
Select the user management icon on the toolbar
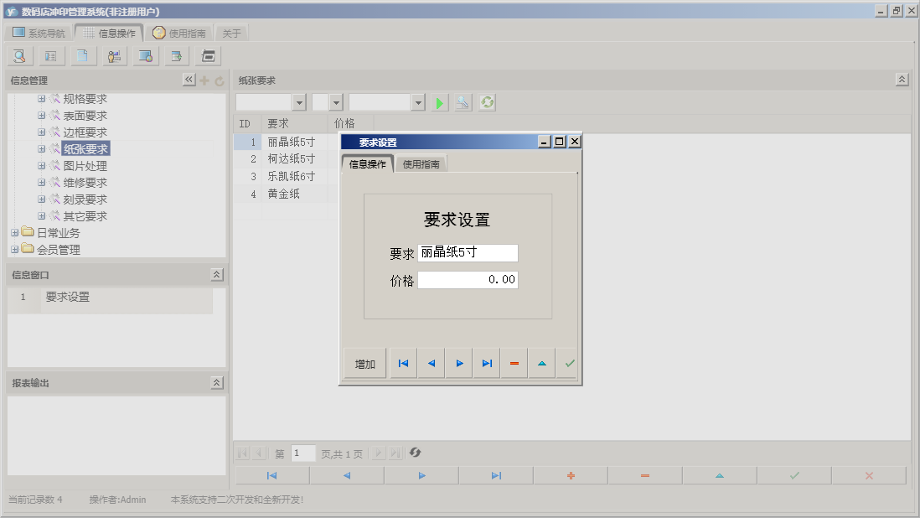click(x=114, y=55)
